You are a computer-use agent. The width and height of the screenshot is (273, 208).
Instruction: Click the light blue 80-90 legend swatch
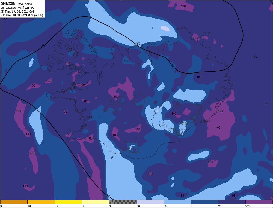click(x=177, y=202)
